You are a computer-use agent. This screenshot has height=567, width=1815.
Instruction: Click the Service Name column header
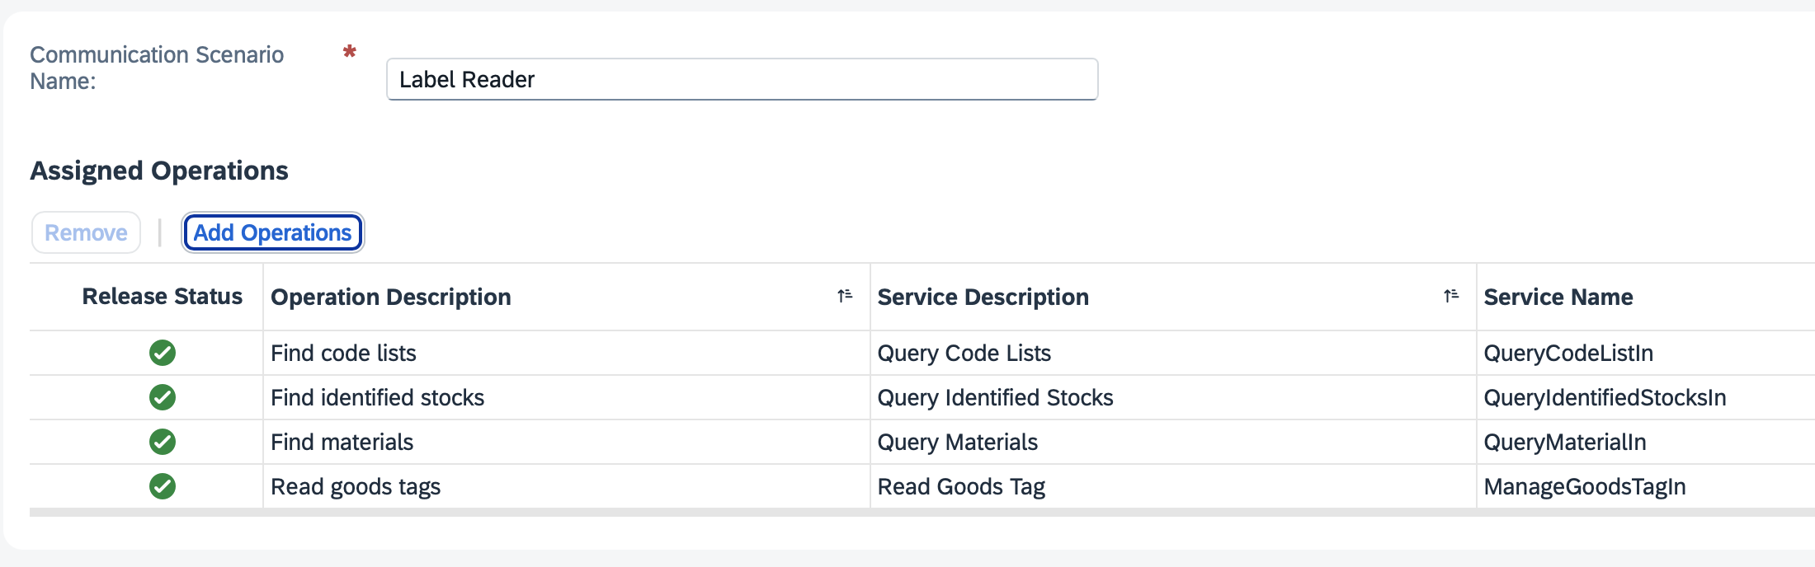[1558, 297]
